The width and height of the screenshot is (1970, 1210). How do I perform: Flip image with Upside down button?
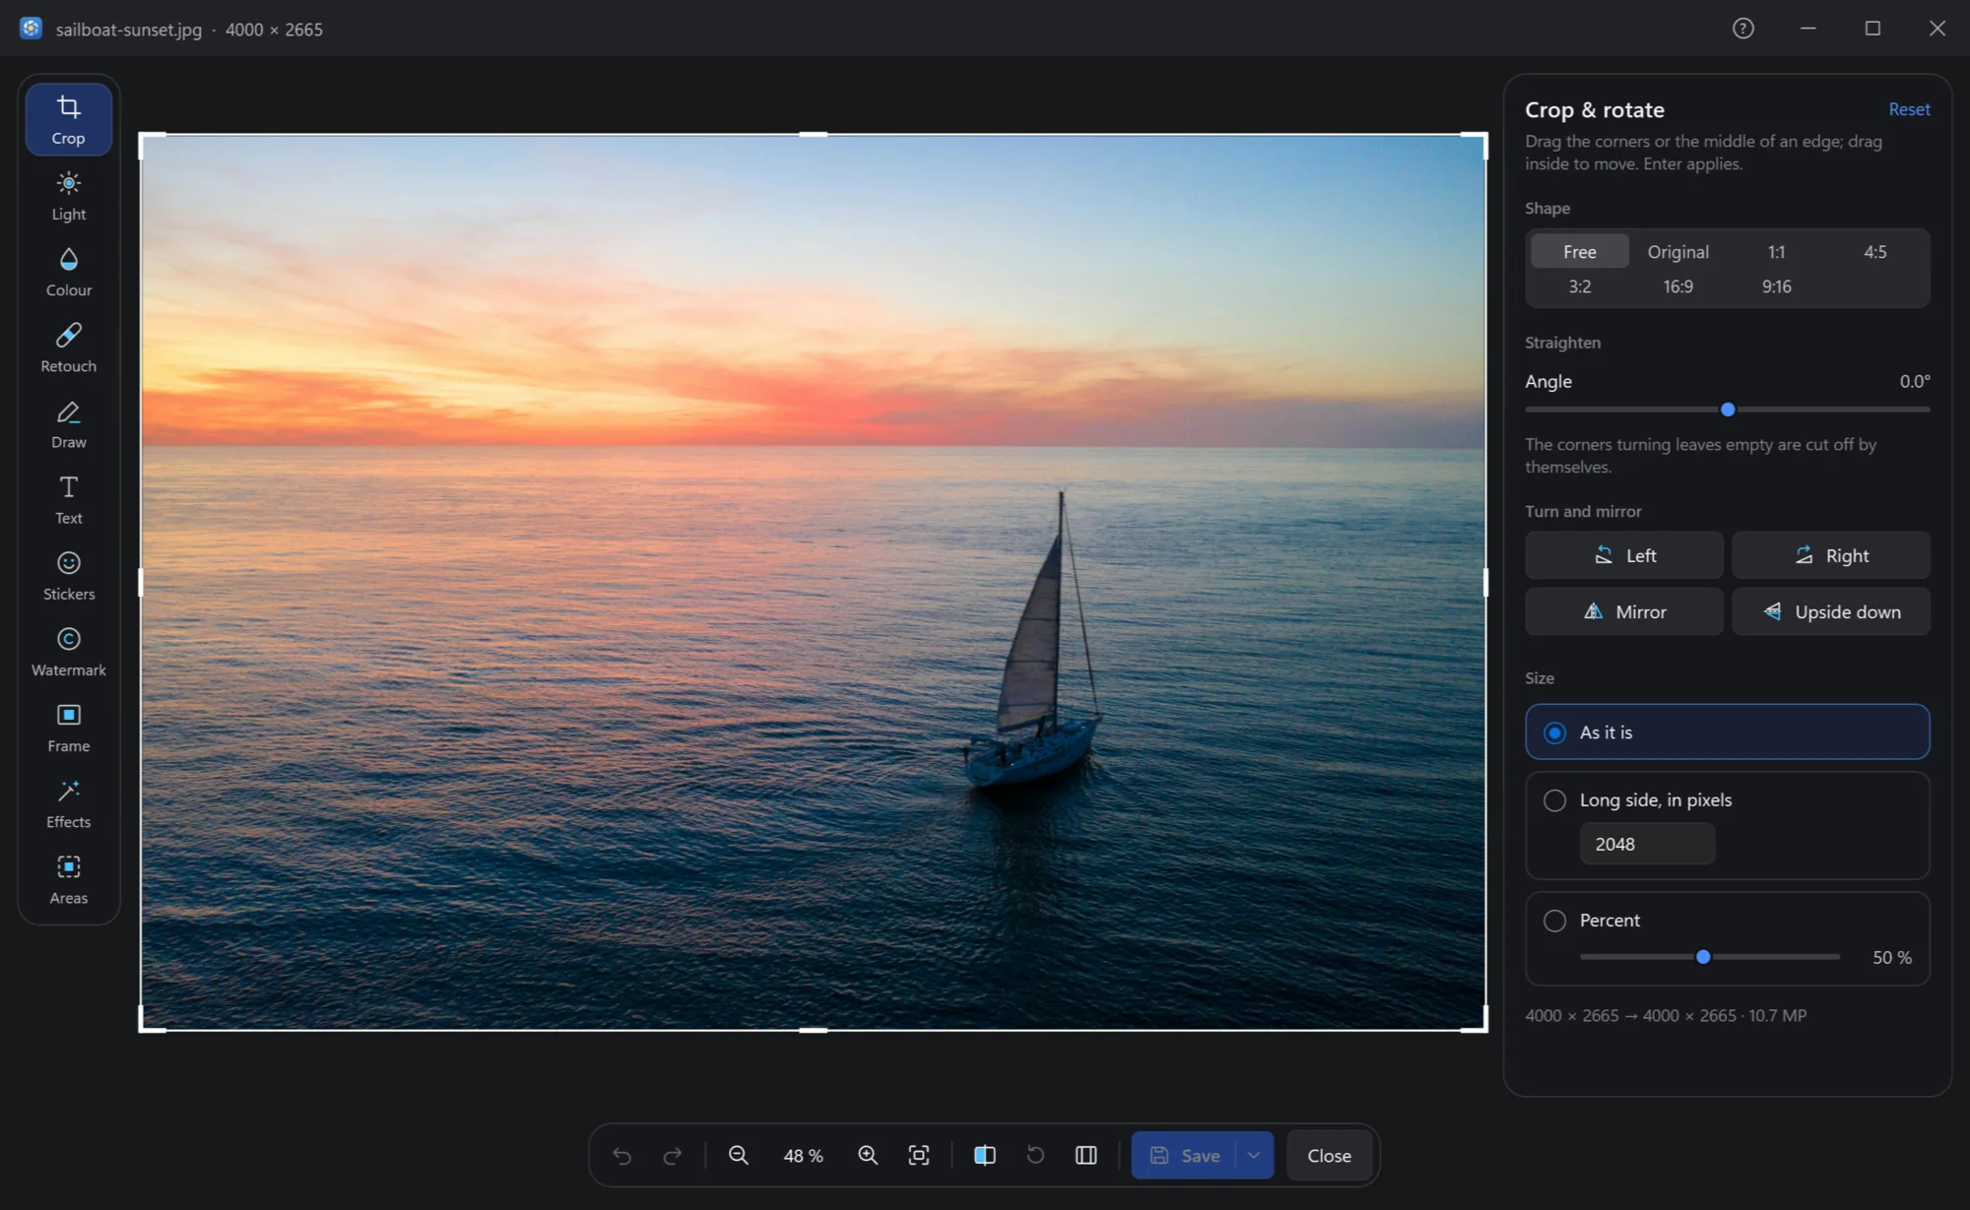(1830, 611)
